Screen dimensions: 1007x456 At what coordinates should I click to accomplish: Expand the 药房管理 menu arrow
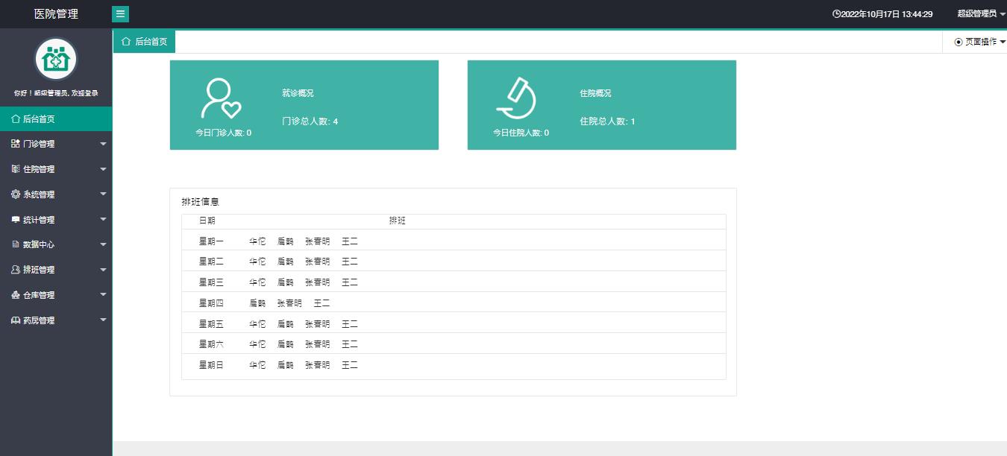click(x=104, y=320)
